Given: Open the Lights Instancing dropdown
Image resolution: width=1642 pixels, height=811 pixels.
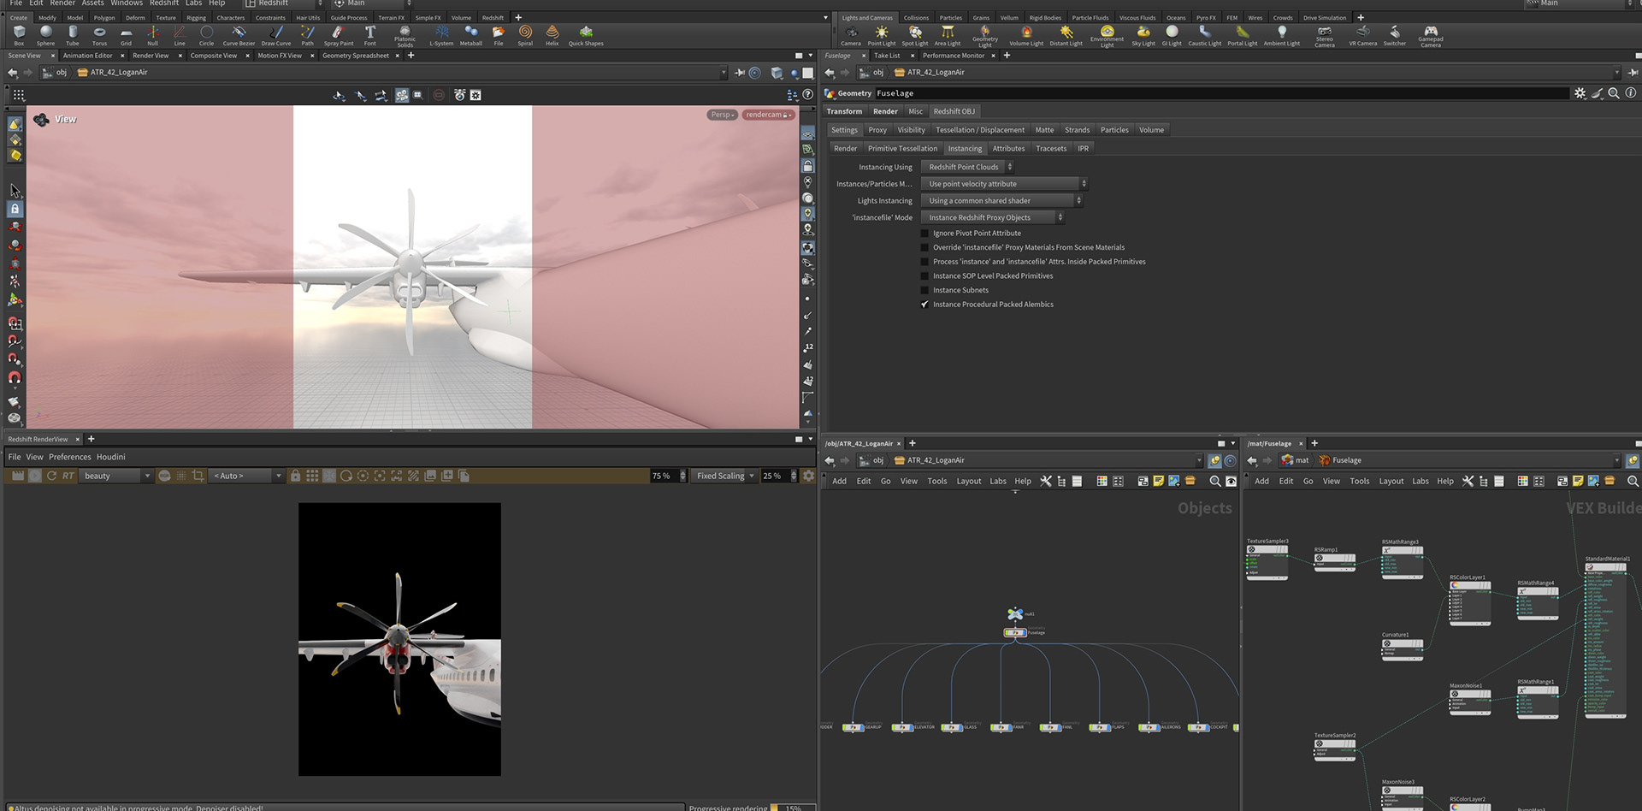Looking at the screenshot, I should point(1002,201).
